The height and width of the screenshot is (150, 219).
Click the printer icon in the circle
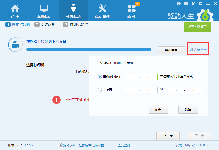point(15,45)
